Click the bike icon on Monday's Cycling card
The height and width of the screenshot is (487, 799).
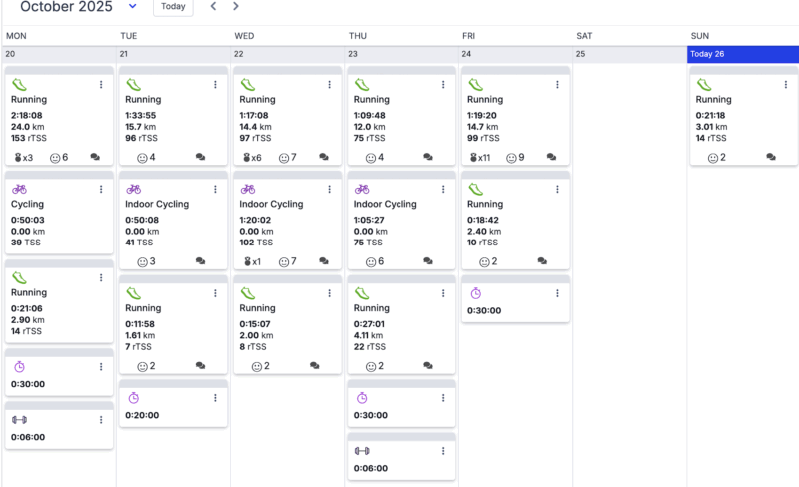19,189
